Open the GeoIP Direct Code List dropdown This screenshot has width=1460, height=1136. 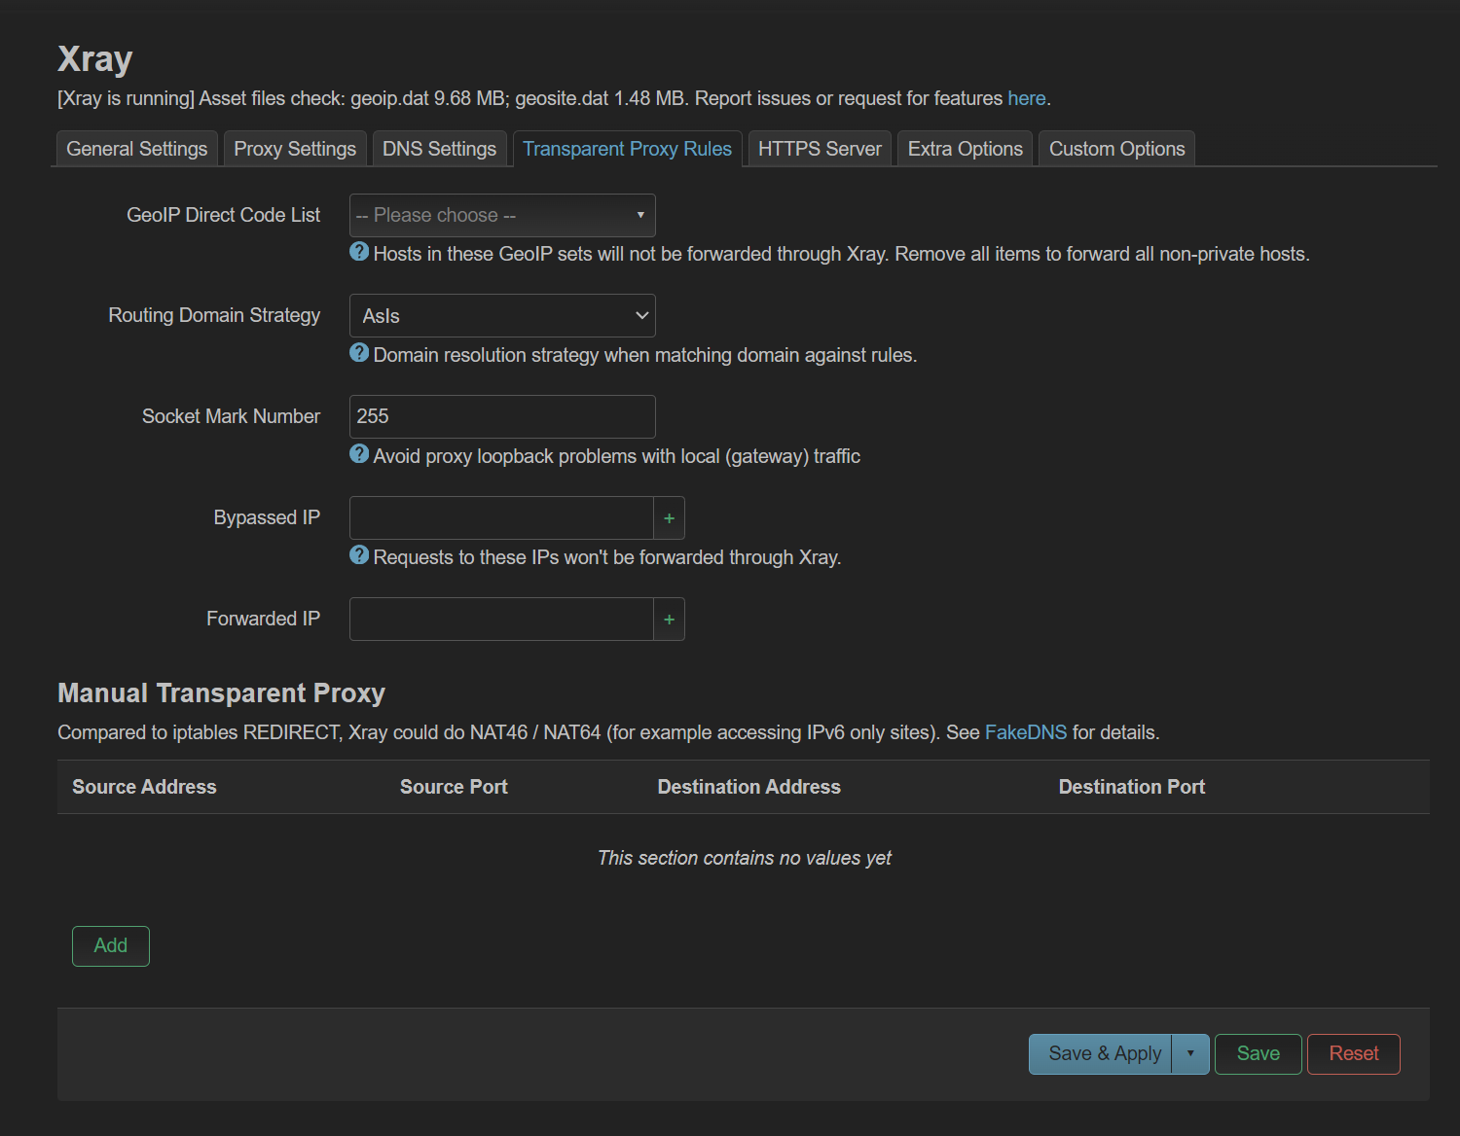click(502, 215)
